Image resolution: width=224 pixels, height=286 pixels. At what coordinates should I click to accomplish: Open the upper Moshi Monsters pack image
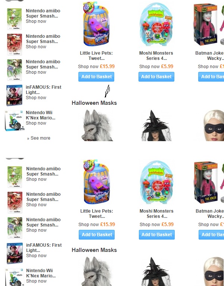[156, 24]
